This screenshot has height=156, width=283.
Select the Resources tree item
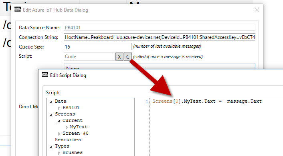click(68, 140)
